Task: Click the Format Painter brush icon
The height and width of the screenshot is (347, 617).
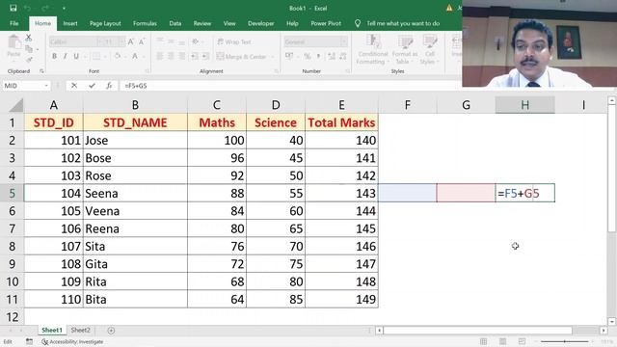Action: 29,60
